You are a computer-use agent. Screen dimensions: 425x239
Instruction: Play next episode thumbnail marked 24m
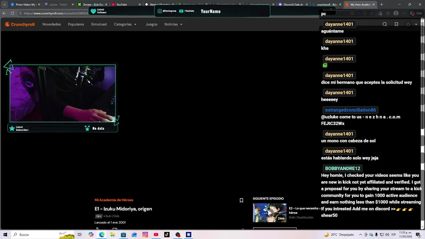[x=270, y=212]
